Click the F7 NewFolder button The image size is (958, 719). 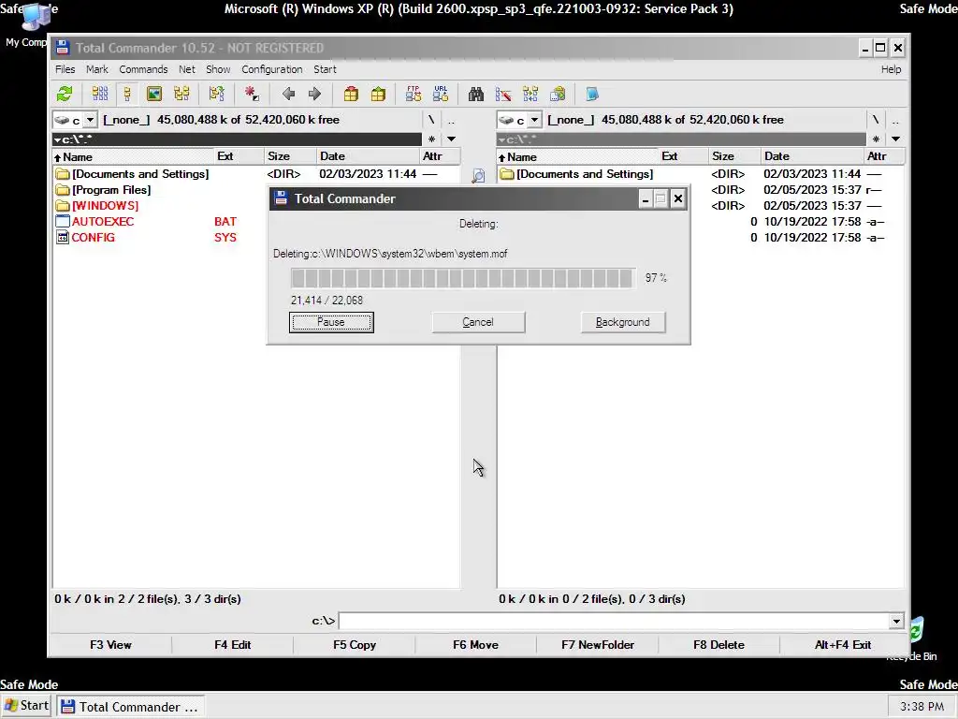598,644
